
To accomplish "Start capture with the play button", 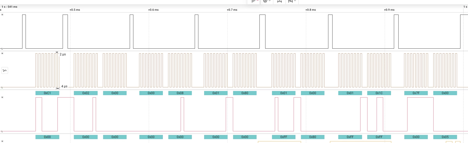I will (x=253, y=1).
